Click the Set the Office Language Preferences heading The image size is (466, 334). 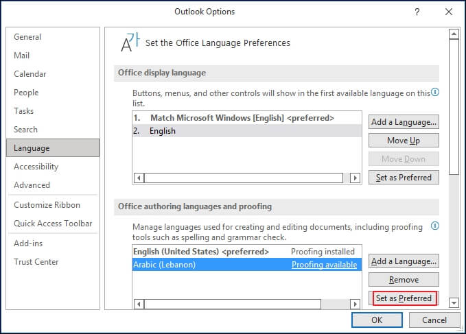coord(218,43)
